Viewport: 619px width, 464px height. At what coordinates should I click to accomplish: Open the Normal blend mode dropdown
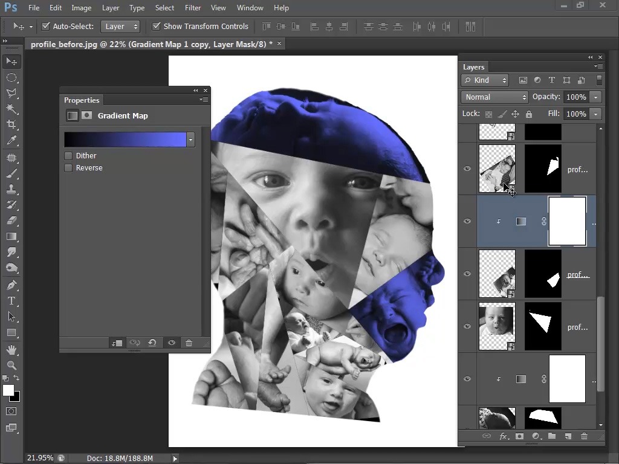point(495,97)
